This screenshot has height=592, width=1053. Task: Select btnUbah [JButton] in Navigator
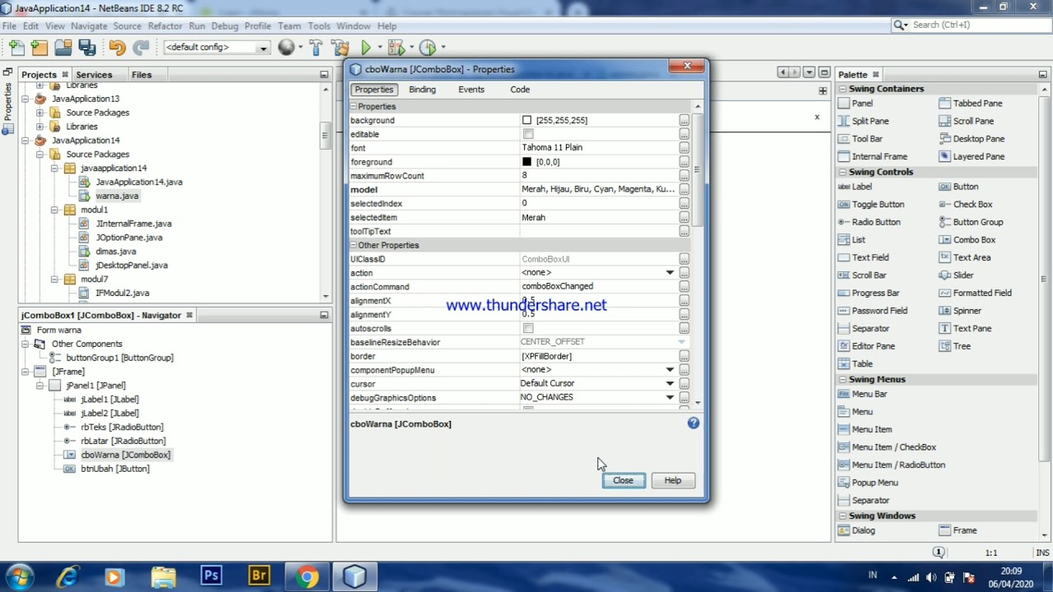[115, 469]
